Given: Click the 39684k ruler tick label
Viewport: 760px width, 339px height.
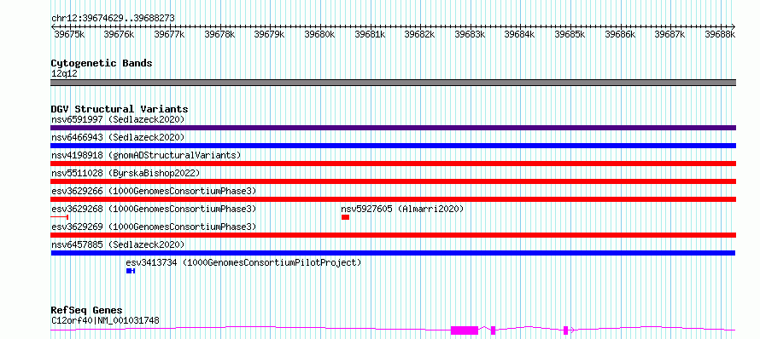Looking at the screenshot, I should tap(519, 34).
